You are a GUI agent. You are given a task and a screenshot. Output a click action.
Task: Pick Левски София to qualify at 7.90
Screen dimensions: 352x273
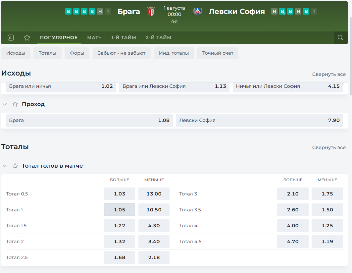point(260,121)
